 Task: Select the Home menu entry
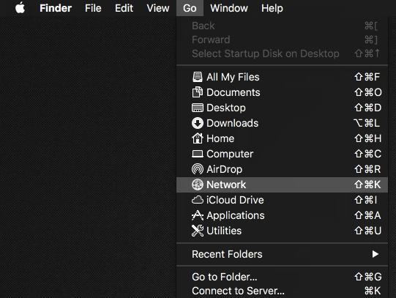coord(282,138)
